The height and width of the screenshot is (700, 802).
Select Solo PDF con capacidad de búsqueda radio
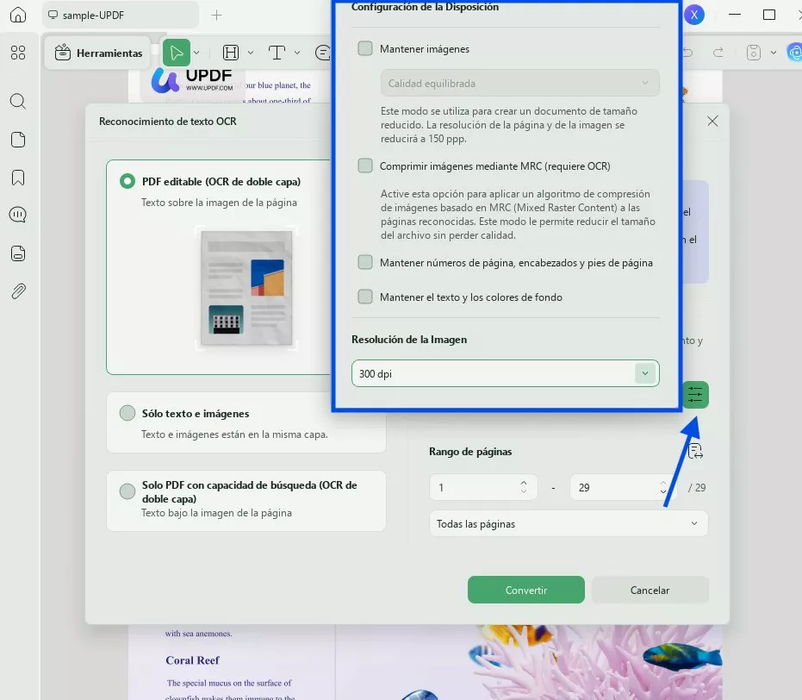(x=127, y=491)
